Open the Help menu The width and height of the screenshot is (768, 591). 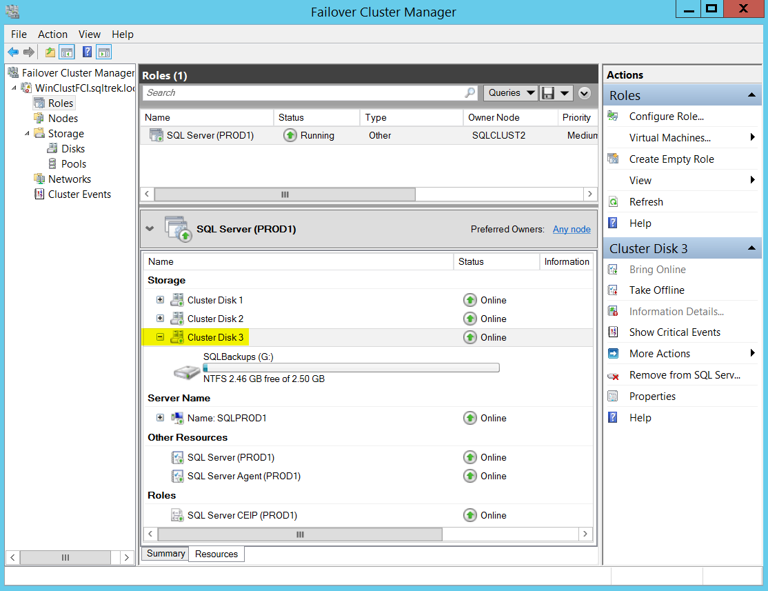click(123, 34)
